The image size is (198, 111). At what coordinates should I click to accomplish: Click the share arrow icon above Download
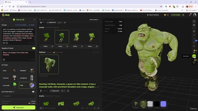point(194,52)
